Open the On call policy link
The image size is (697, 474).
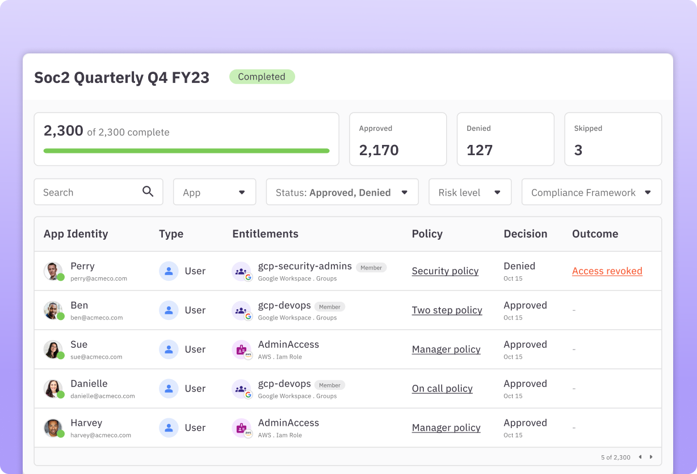(x=442, y=389)
